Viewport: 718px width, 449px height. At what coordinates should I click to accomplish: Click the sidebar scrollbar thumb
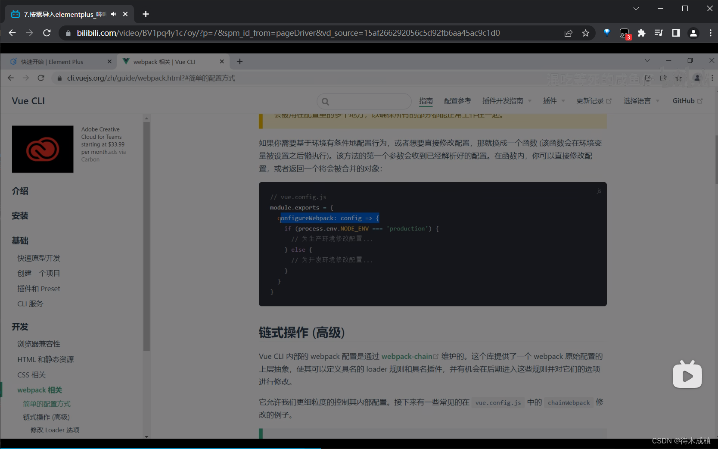(x=146, y=236)
